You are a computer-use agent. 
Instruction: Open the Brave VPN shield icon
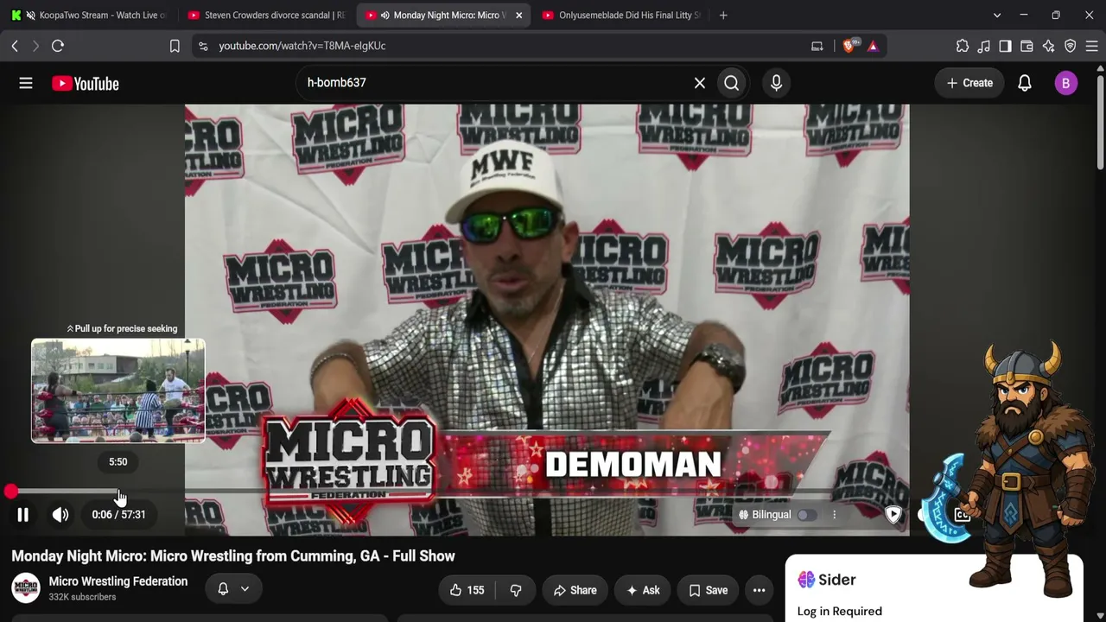(x=1070, y=46)
